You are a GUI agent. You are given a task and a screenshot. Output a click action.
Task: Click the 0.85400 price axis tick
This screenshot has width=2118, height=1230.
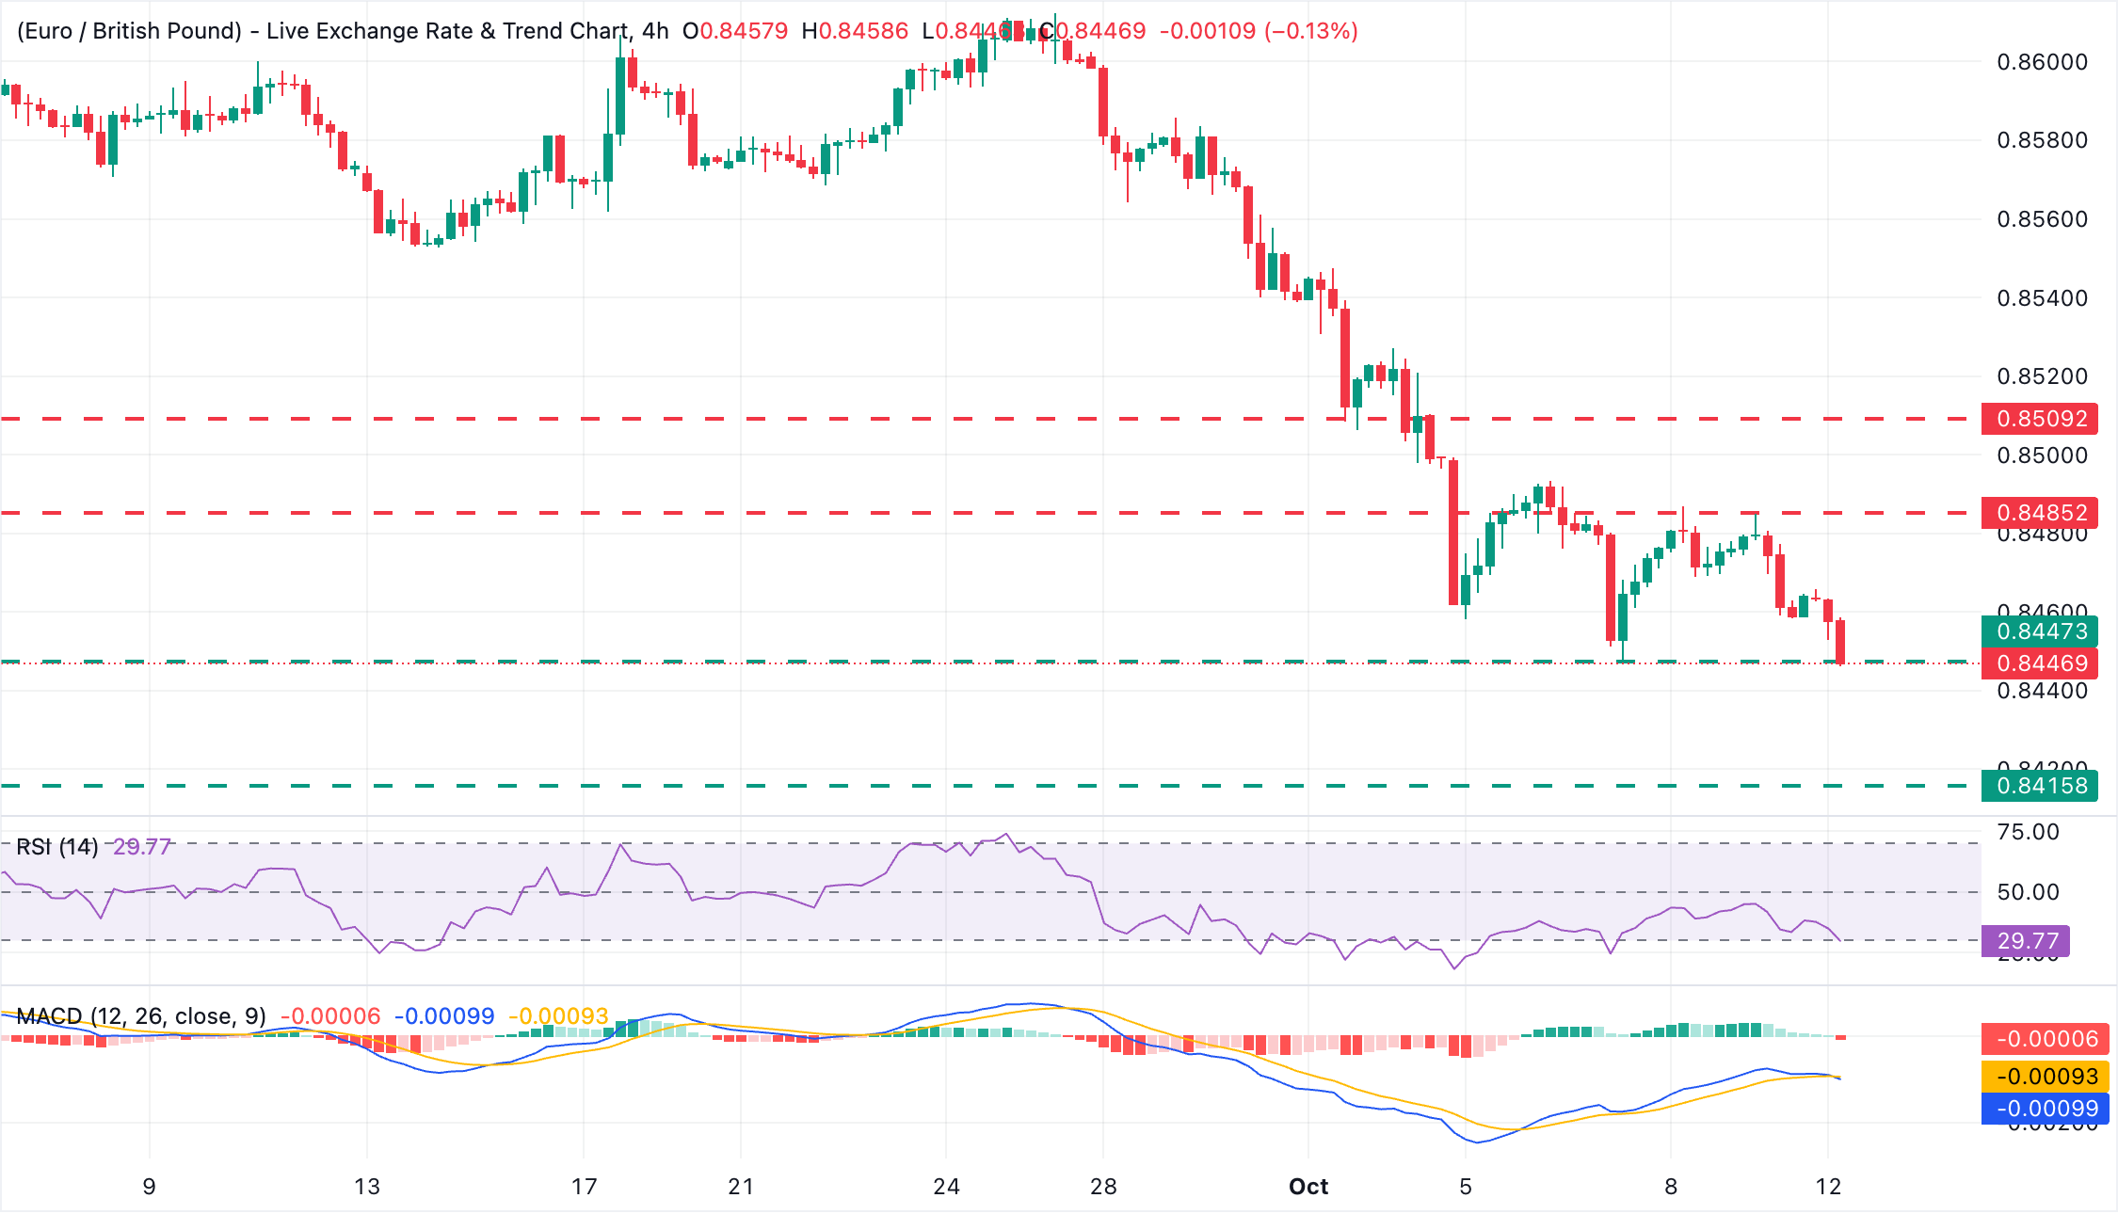point(2042,298)
